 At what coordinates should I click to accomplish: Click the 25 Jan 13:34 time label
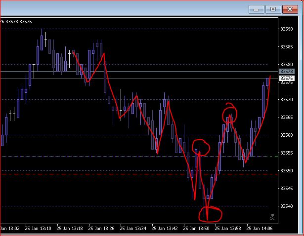(x=133, y=229)
